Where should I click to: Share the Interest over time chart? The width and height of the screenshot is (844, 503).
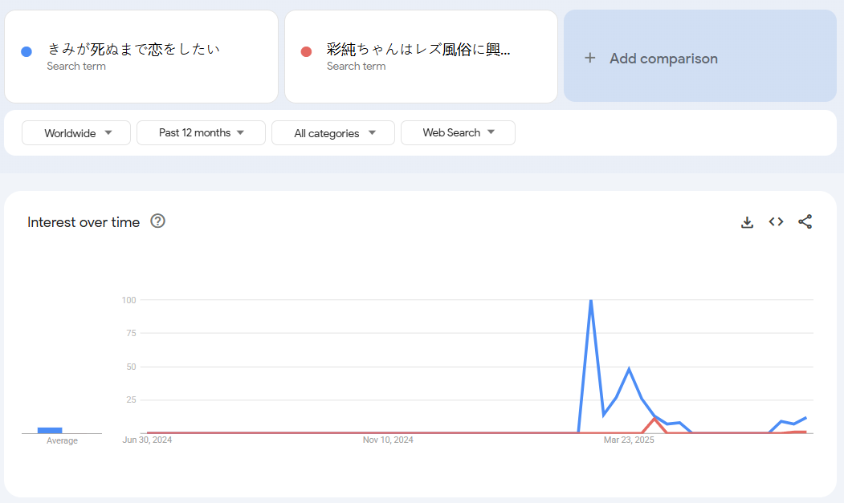tap(805, 221)
